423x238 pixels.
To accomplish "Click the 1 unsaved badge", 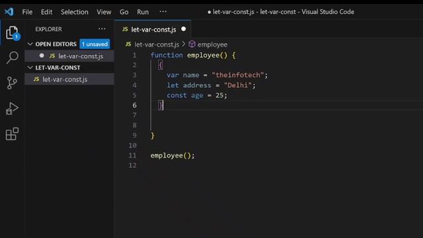I will (95, 44).
